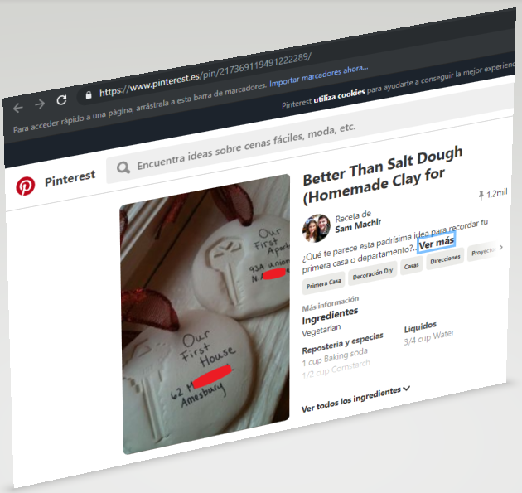Click the 3/4 cup Water ingredient

click(429, 337)
